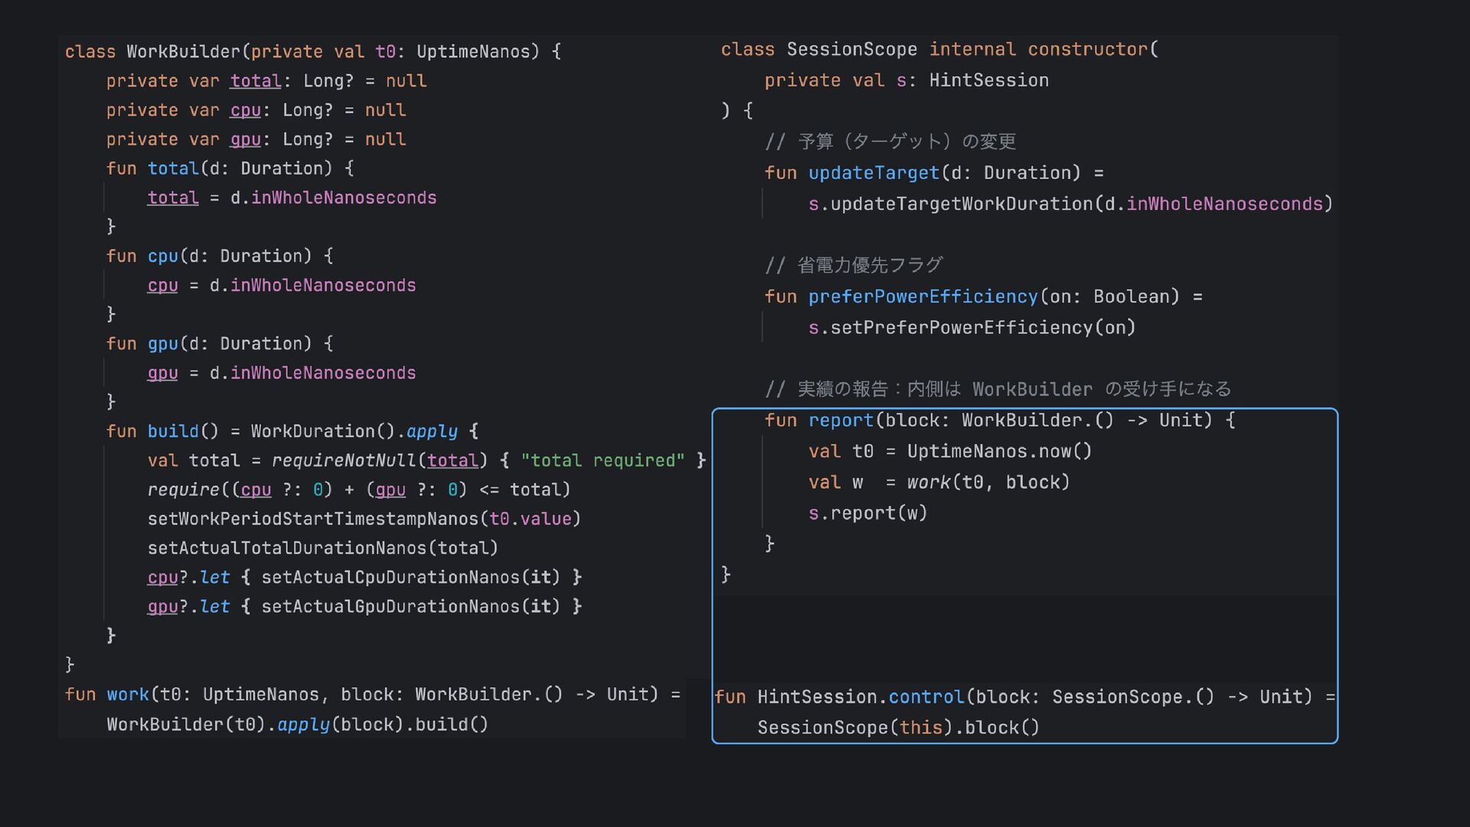This screenshot has width=1470, height=827.
Task: Click setActualGpuDurationNanos inside let block
Action: click(x=390, y=606)
